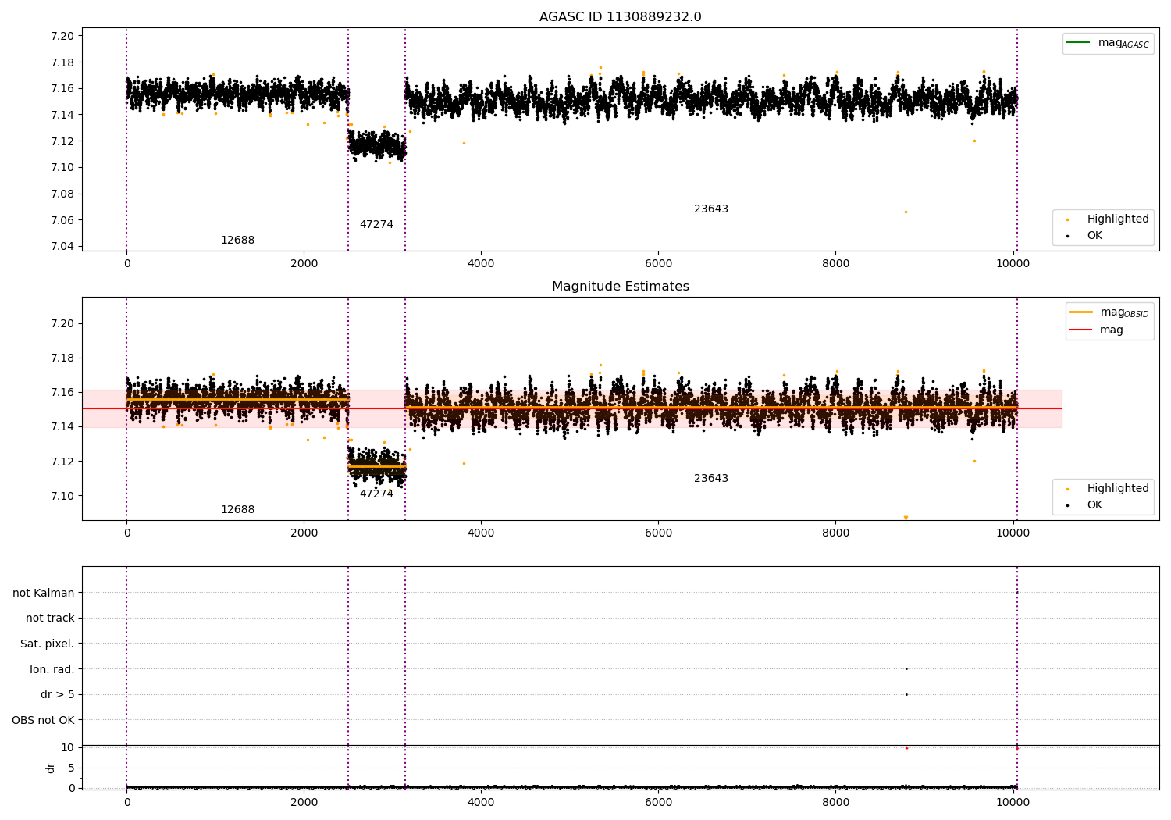This screenshot has width=1171, height=820.
Task: Click x-tick '2000' under the middle plot
Action: click(x=304, y=533)
